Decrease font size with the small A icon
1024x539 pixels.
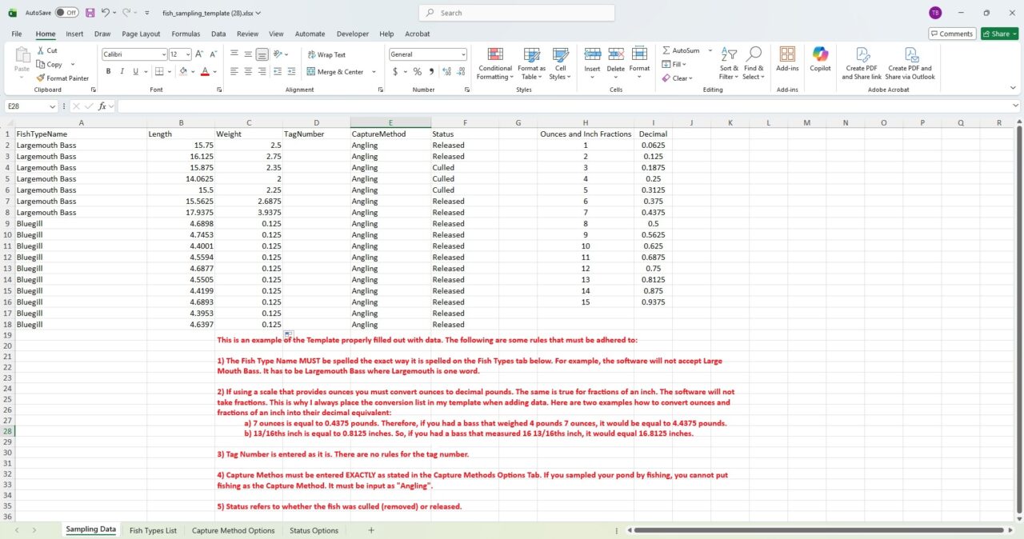[x=213, y=54]
